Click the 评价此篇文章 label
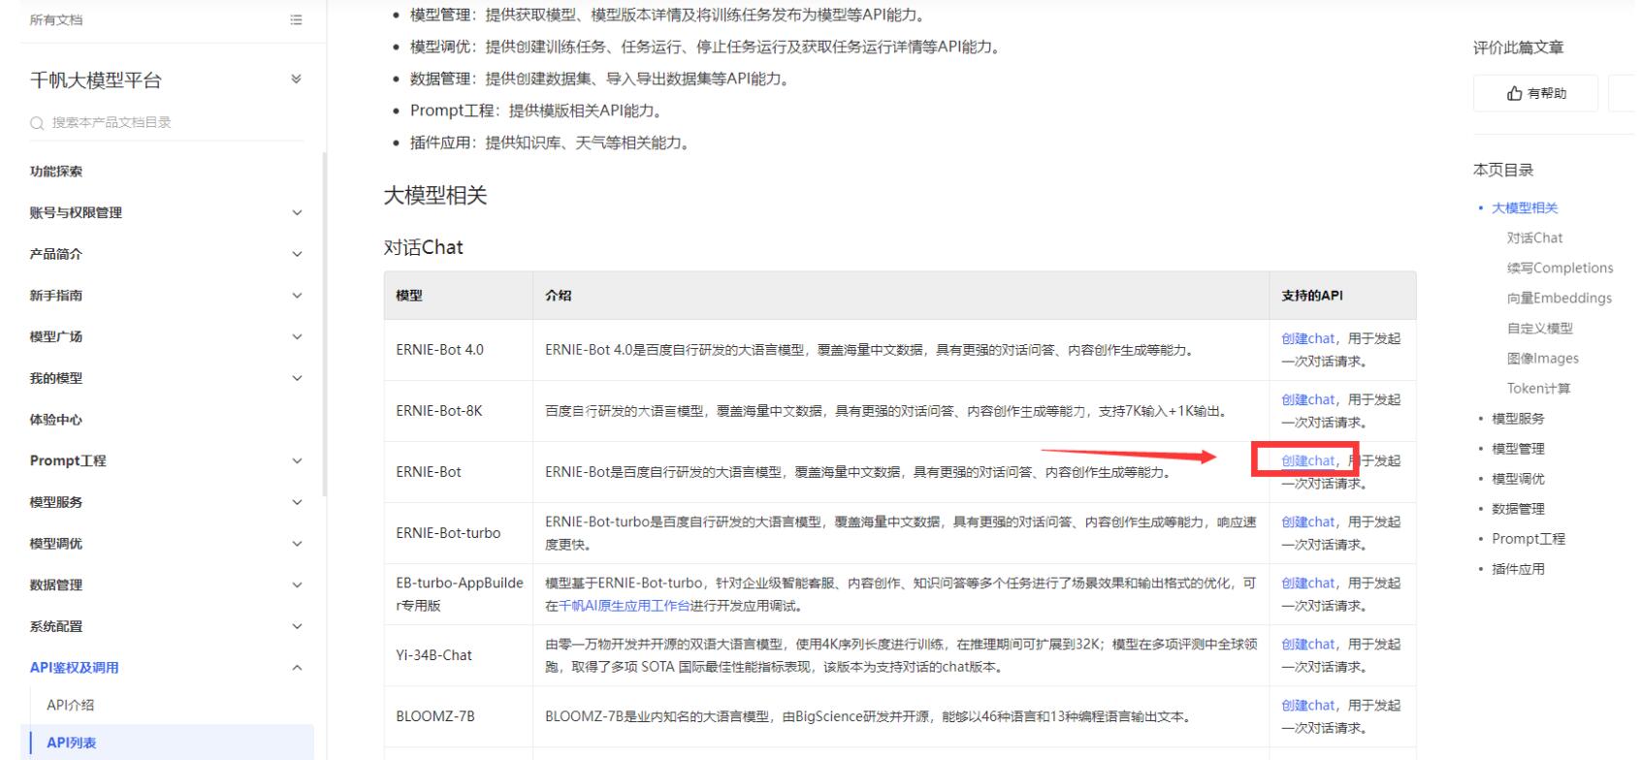The height and width of the screenshot is (760, 1645). [1518, 48]
